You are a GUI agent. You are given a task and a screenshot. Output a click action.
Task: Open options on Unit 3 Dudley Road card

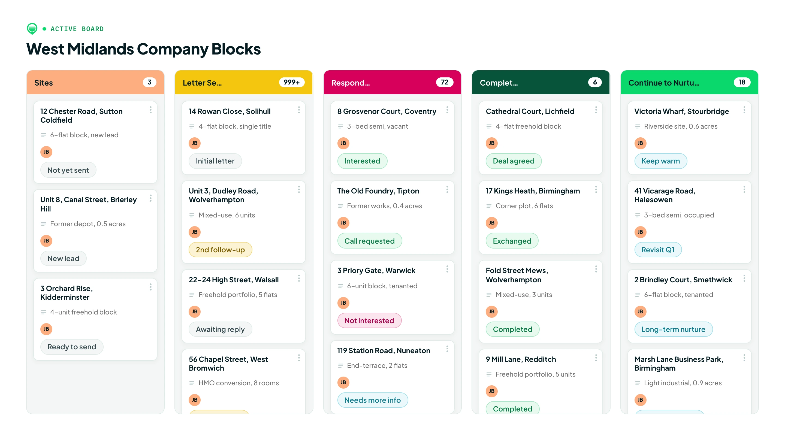[299, 189]
